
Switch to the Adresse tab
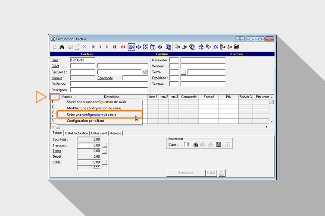click(116, 133)
